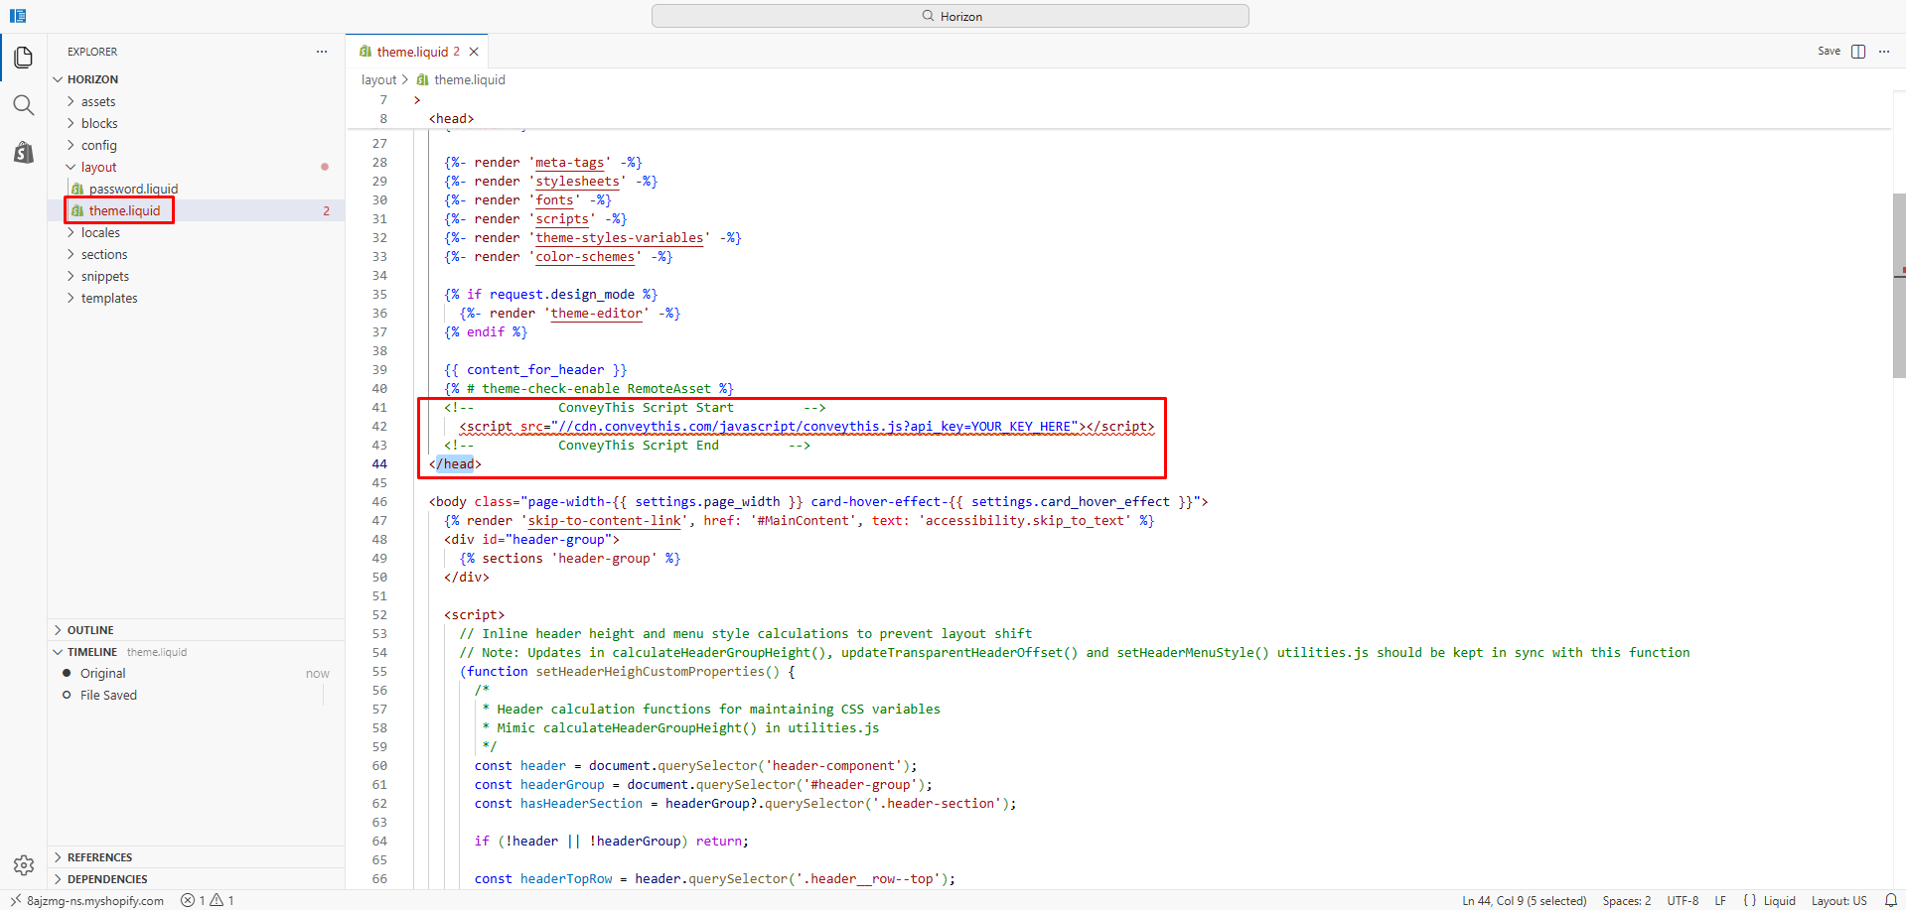
Task: Open Explorer more actions ellipsis
Action: coord(322,52)
